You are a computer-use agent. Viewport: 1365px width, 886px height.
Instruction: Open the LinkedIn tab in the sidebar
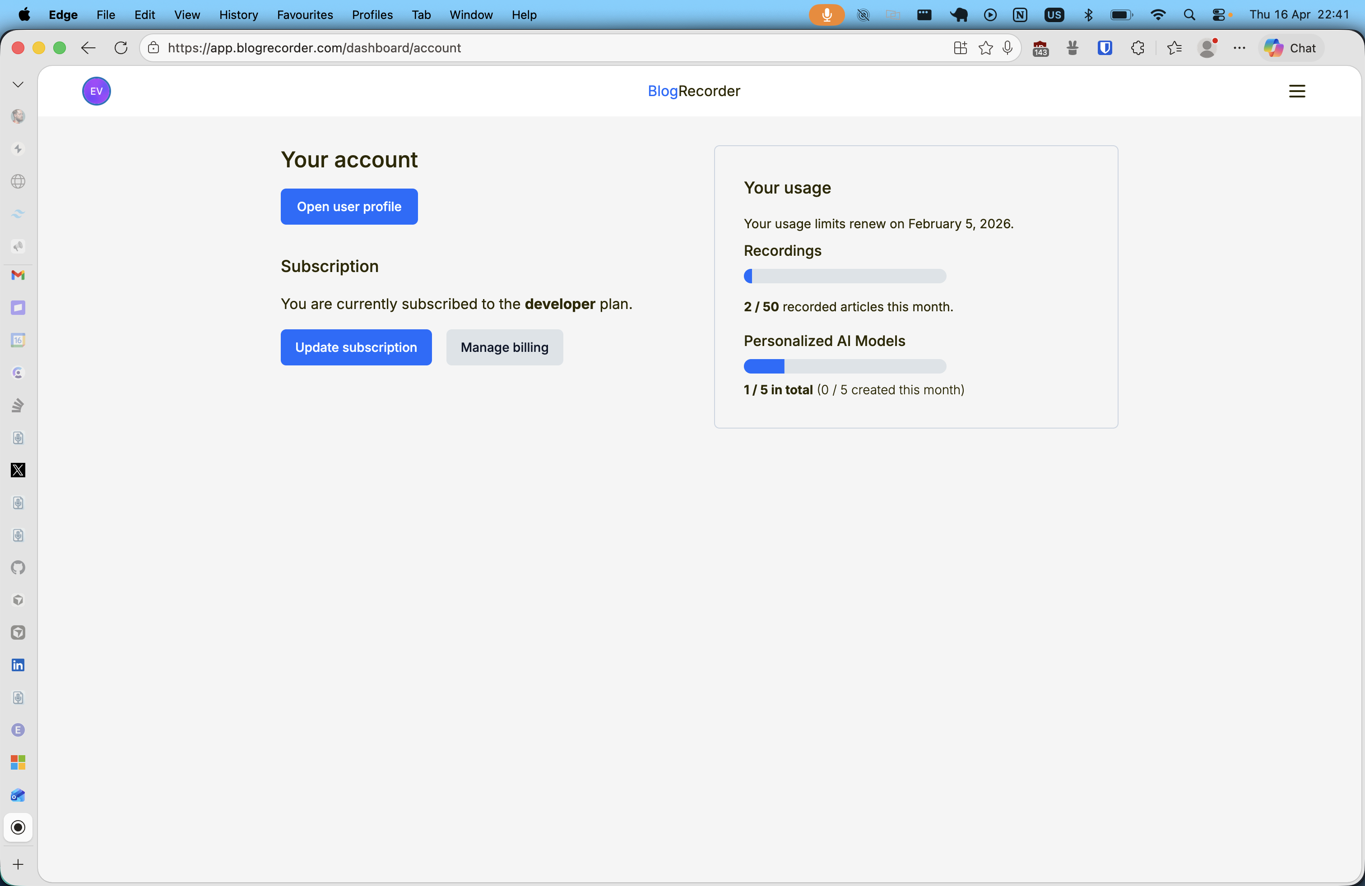[18, 664]
